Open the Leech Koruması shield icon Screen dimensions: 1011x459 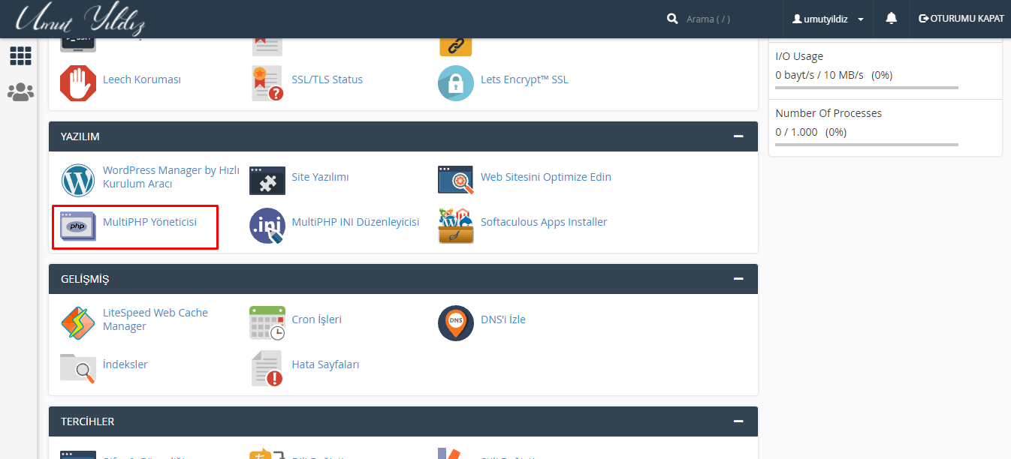(78, 82)
